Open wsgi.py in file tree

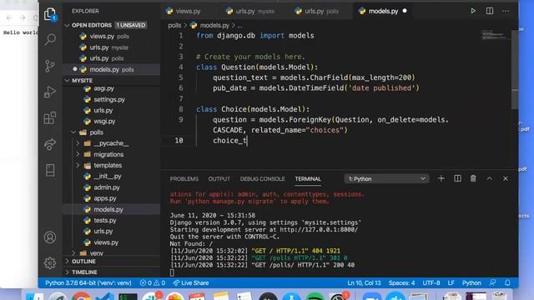[x=111, y=122]
